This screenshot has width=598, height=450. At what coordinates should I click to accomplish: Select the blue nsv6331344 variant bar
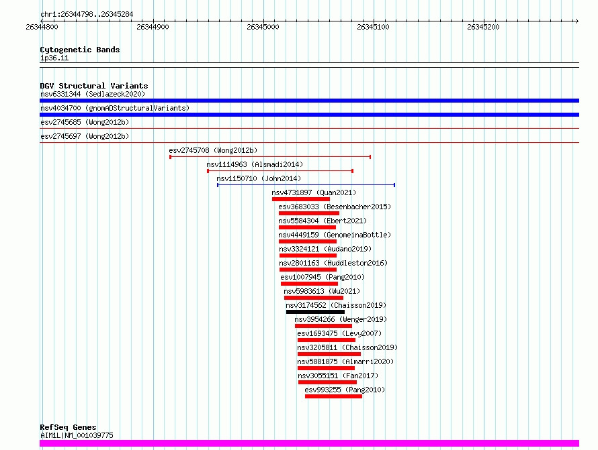(309, 101)
